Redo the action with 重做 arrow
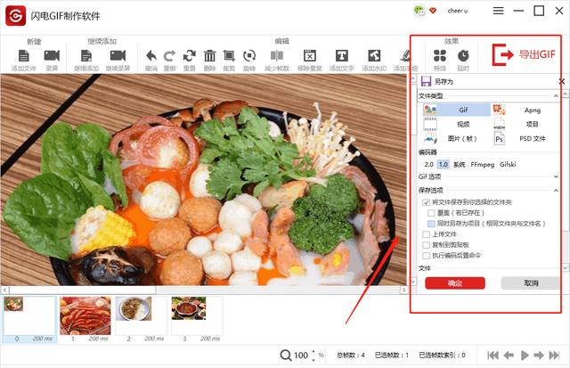The width and height of the screenshot is (570, 368). pyautogui.click(x=169, y=55)
